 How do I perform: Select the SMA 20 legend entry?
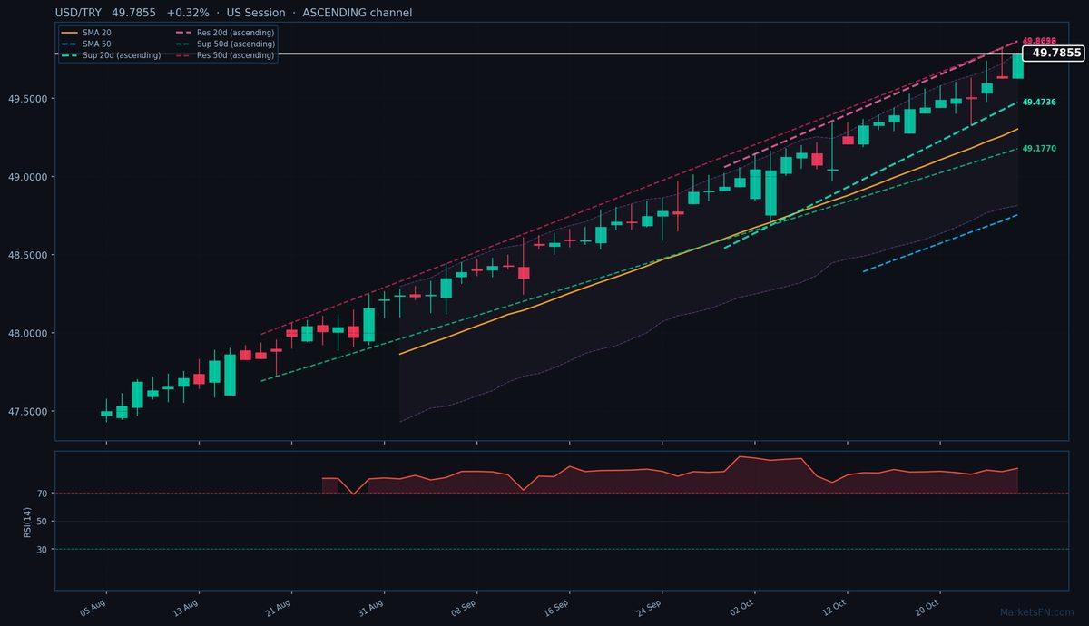85,32
